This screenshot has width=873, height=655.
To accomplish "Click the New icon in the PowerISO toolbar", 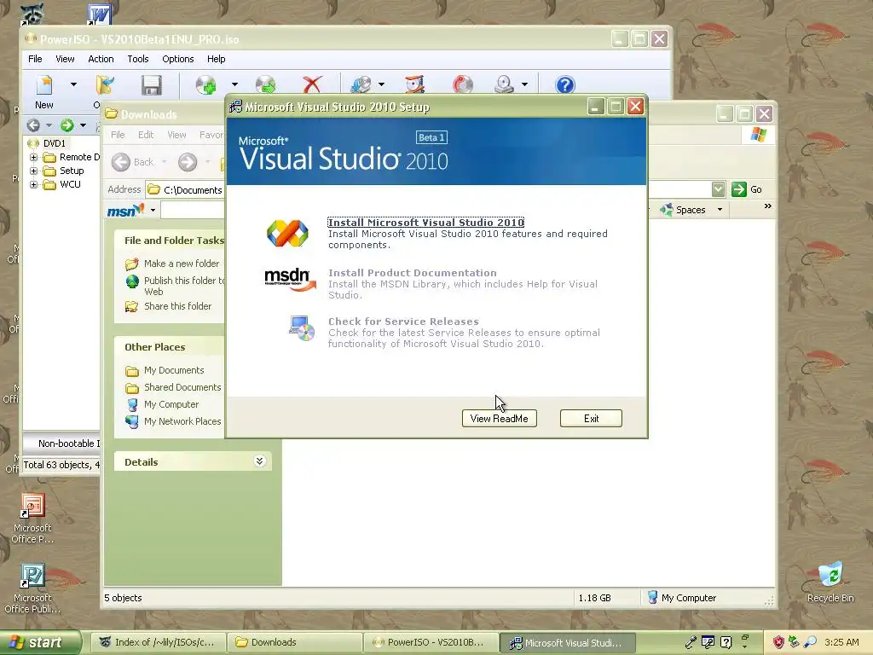I will (x=44, y=85).
